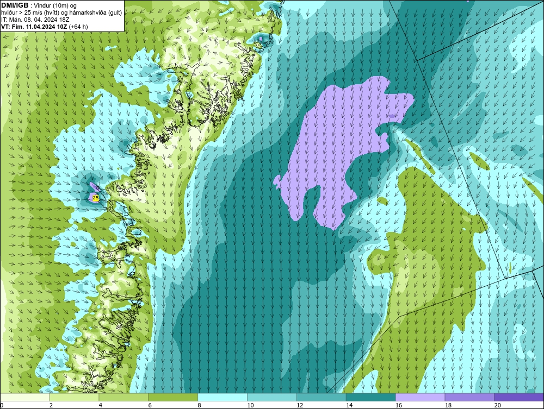Click the legend label 12
The image size is (544, 409).
pyautogui.click(x=299, y=405)
